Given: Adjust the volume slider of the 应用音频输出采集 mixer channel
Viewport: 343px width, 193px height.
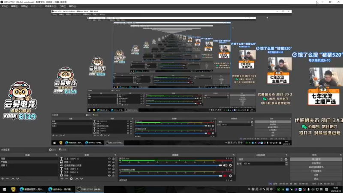Looking at the screenshot, I should (171, 176).
